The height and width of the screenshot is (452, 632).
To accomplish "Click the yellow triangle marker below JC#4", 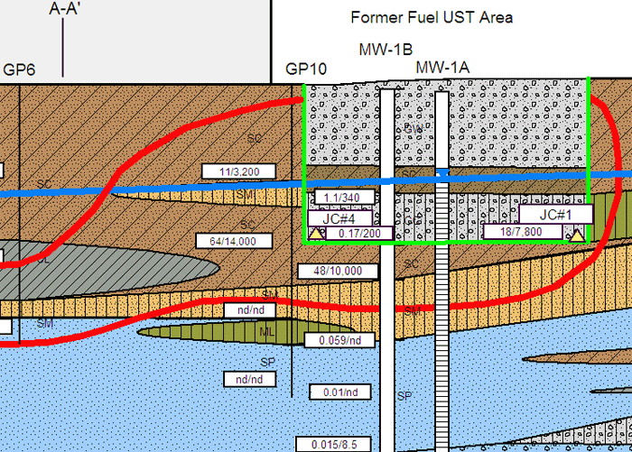I will [x=316, y=234].
